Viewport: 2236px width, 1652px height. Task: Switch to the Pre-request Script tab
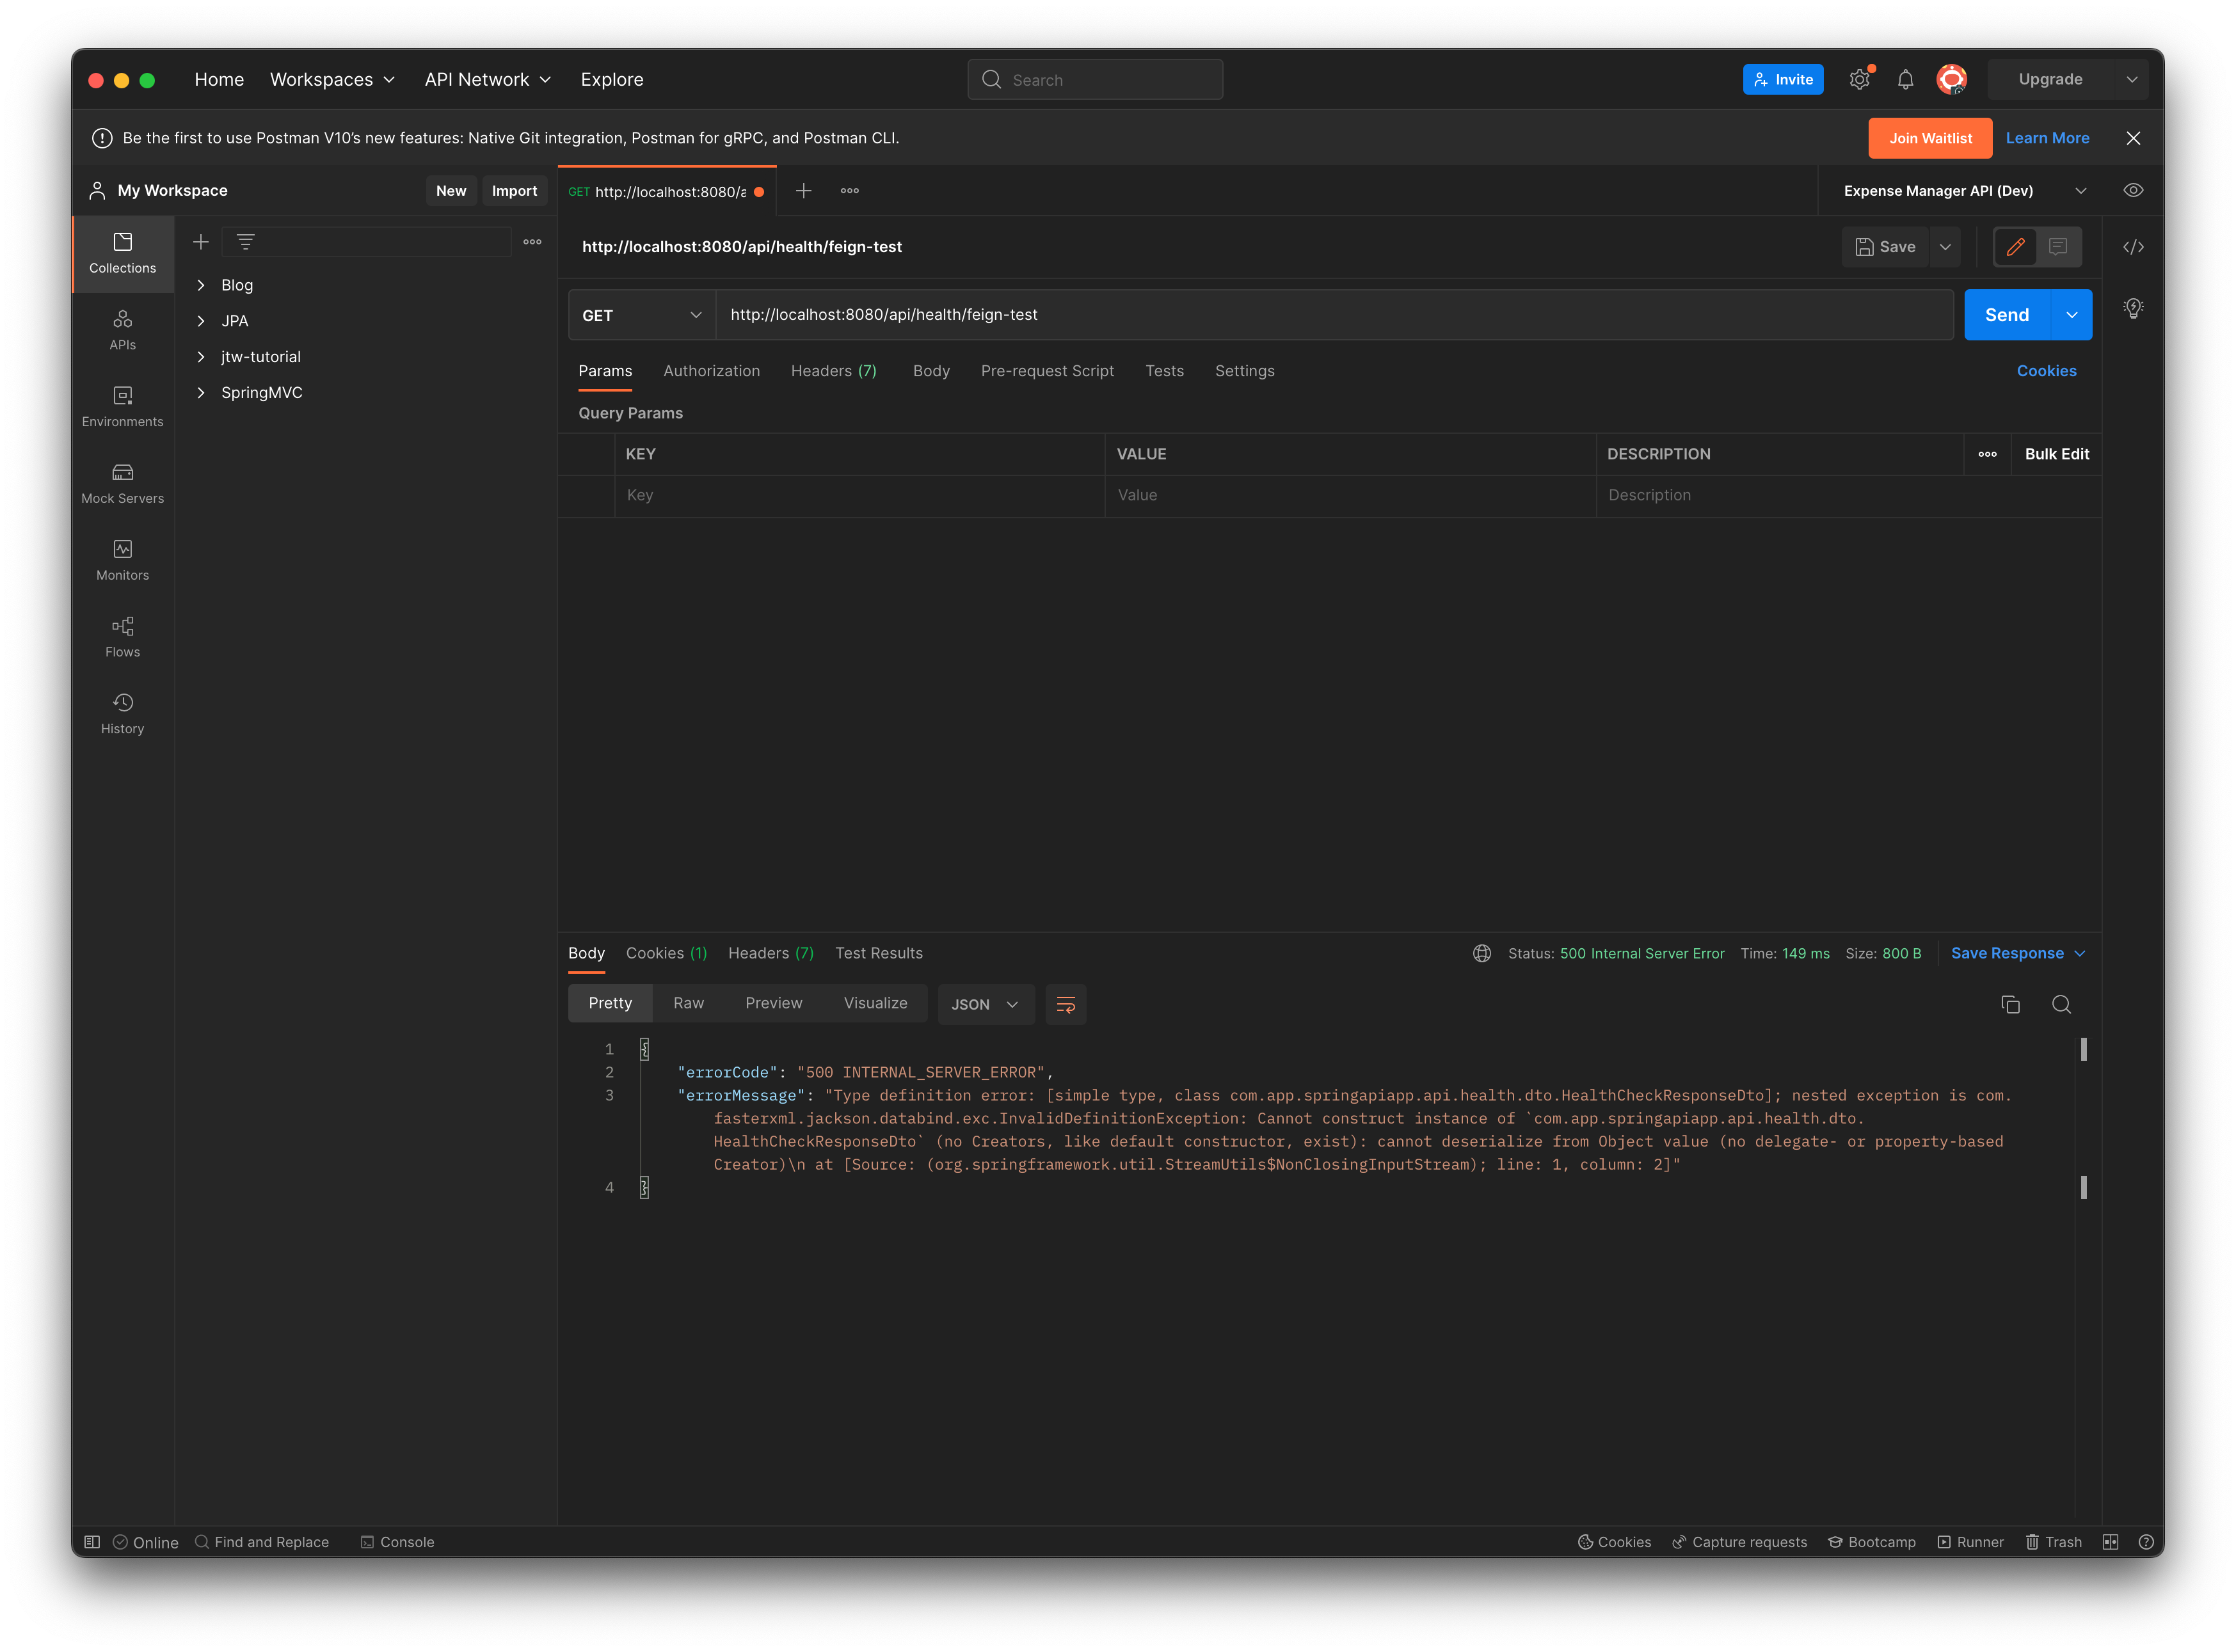coord(1047,371)
